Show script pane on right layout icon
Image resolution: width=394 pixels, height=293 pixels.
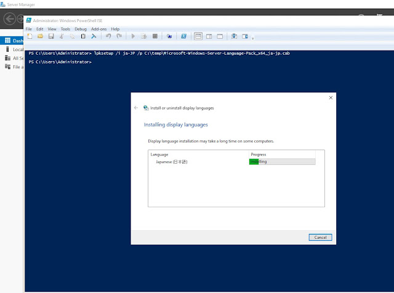point(209,36)
